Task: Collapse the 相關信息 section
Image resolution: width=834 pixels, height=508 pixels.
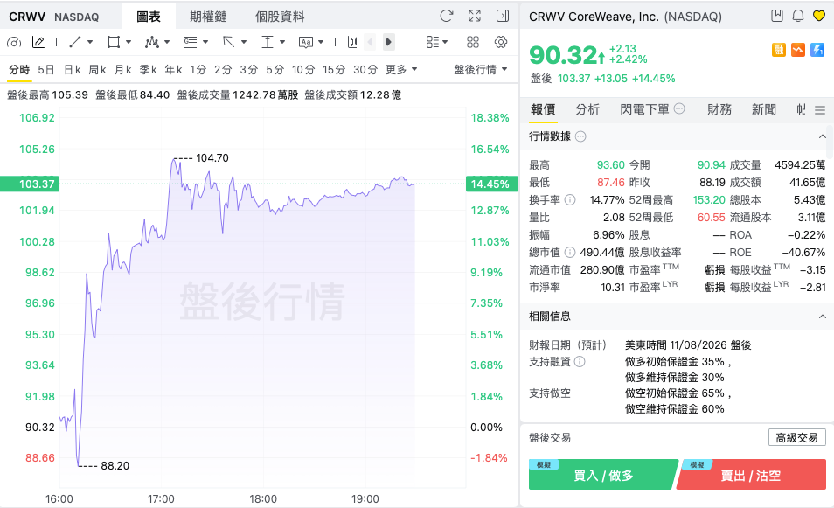Action: pyautogui.click(x=823, y=317)
